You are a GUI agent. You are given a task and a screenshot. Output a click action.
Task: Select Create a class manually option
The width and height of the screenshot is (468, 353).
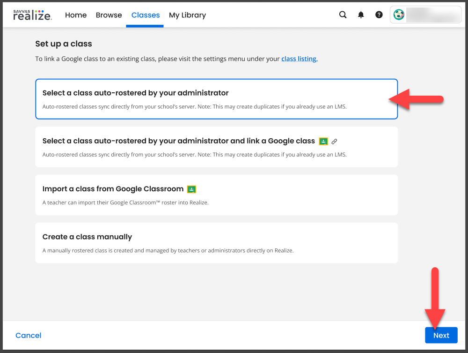216,243
